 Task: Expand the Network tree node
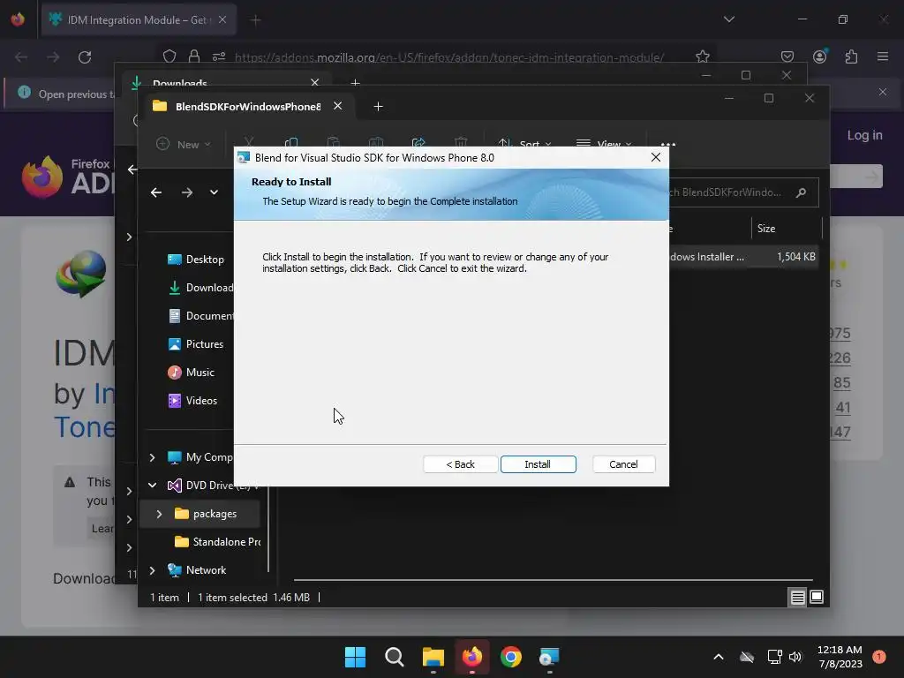(152, 570)
